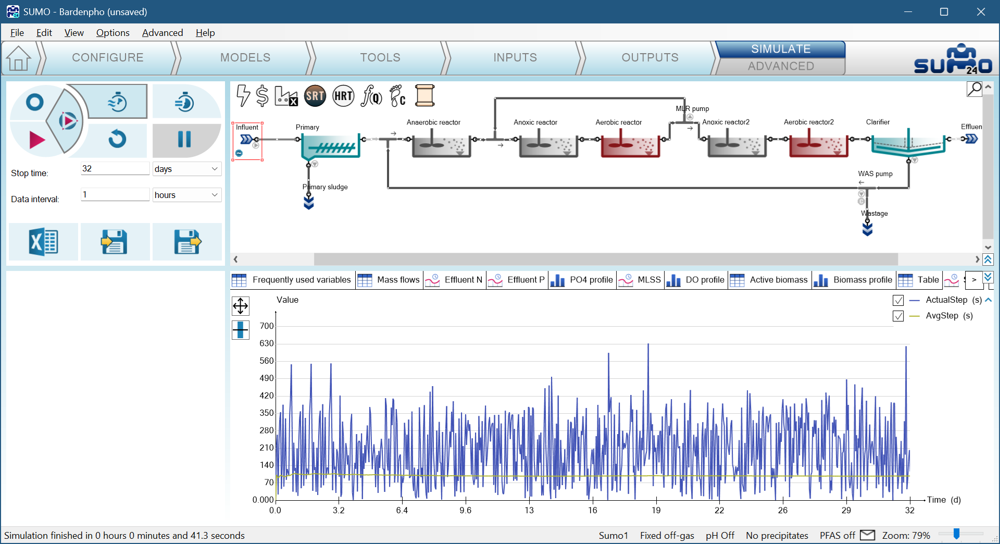
Task: Open the HRT hydraulic retention icon
Action: tap(343, 96)
